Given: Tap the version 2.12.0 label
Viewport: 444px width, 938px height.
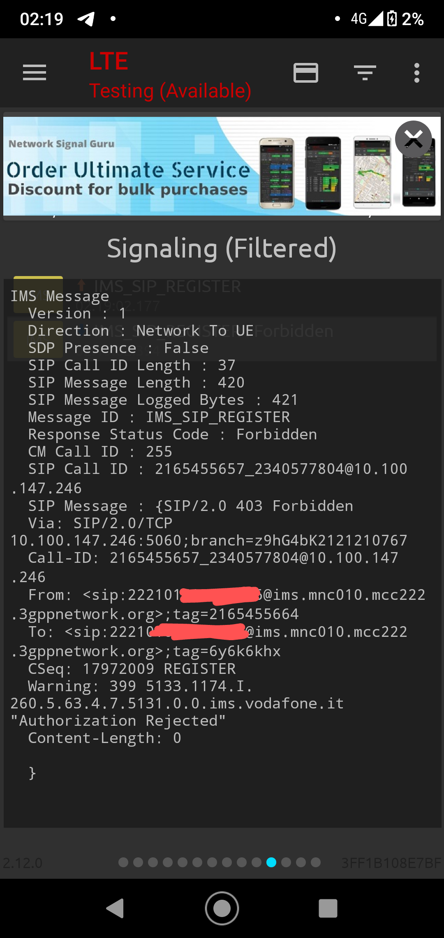Looking at the screenshot, I should [x=23, y=863].
